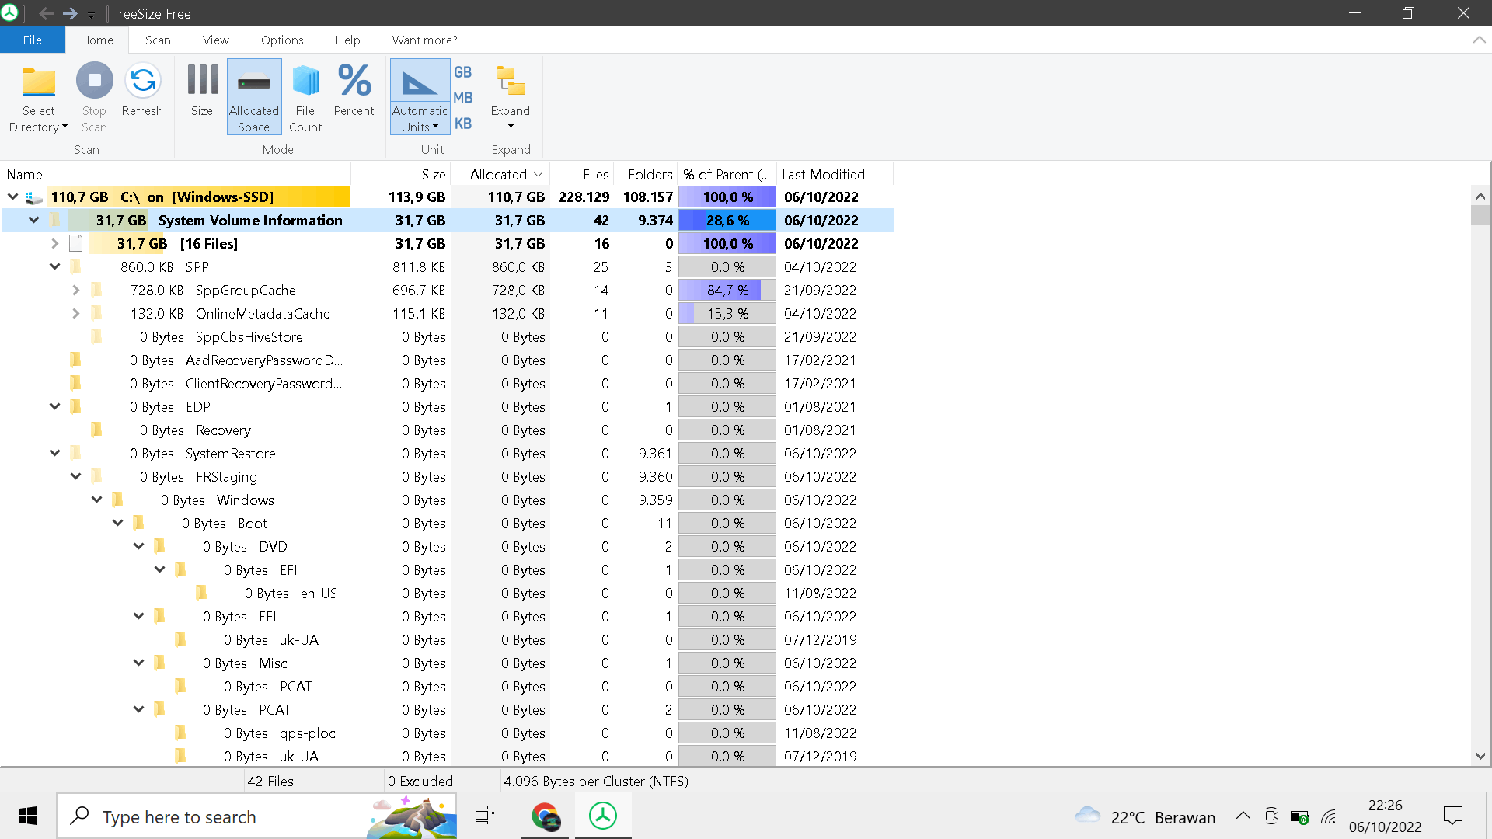Toggle Allocated Space mode
Screen dimensions: 1492x839
coord(254,98)
